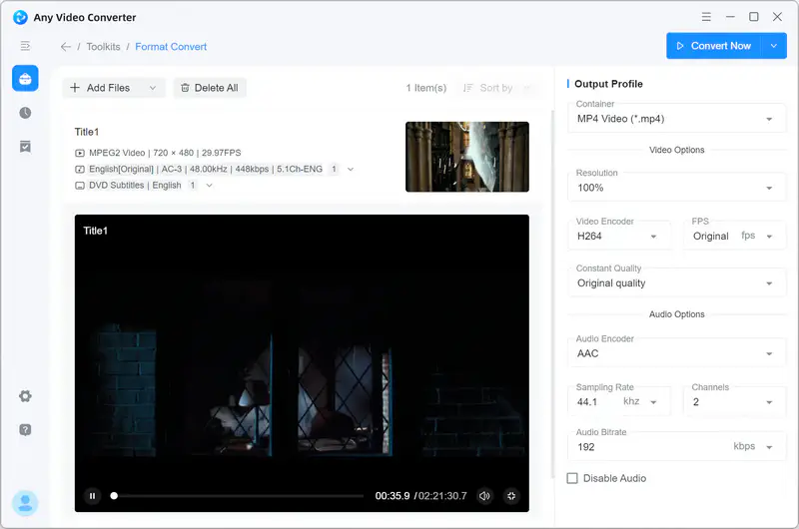The height and width of the screenshot is (529, 799).
Task: Open the FPS Original dropdown
Action: [735, 236]
